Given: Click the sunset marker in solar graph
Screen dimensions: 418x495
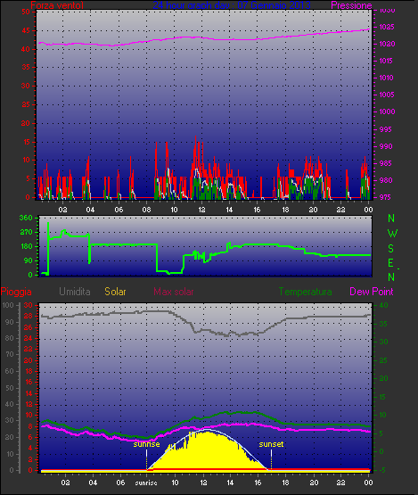Looking at the screenshot, I should 271,444.
